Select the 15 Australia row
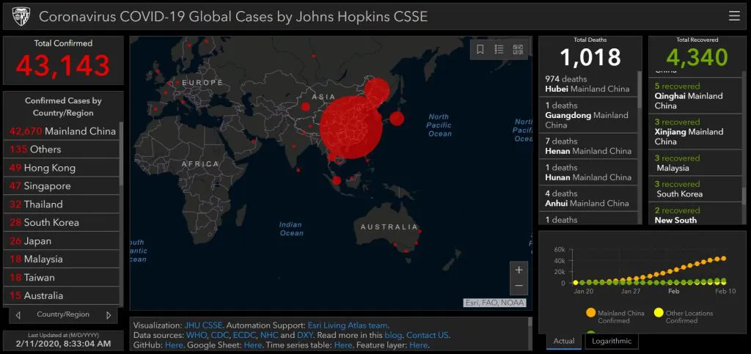Image resolution: width=751 pixels, height=354 pixels. click(62, 295)
